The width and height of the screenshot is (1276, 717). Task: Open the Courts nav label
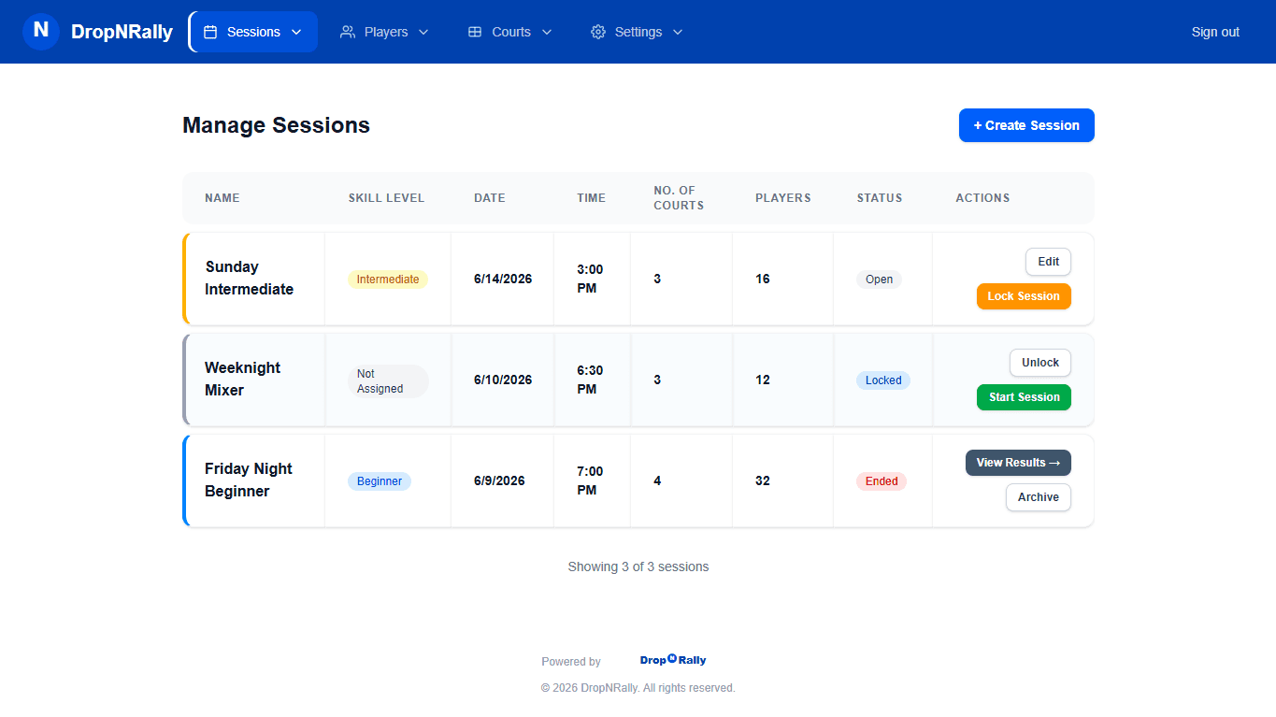(511, 32)
